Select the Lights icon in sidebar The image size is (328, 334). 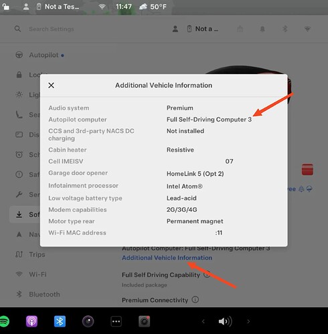(19, 95)
